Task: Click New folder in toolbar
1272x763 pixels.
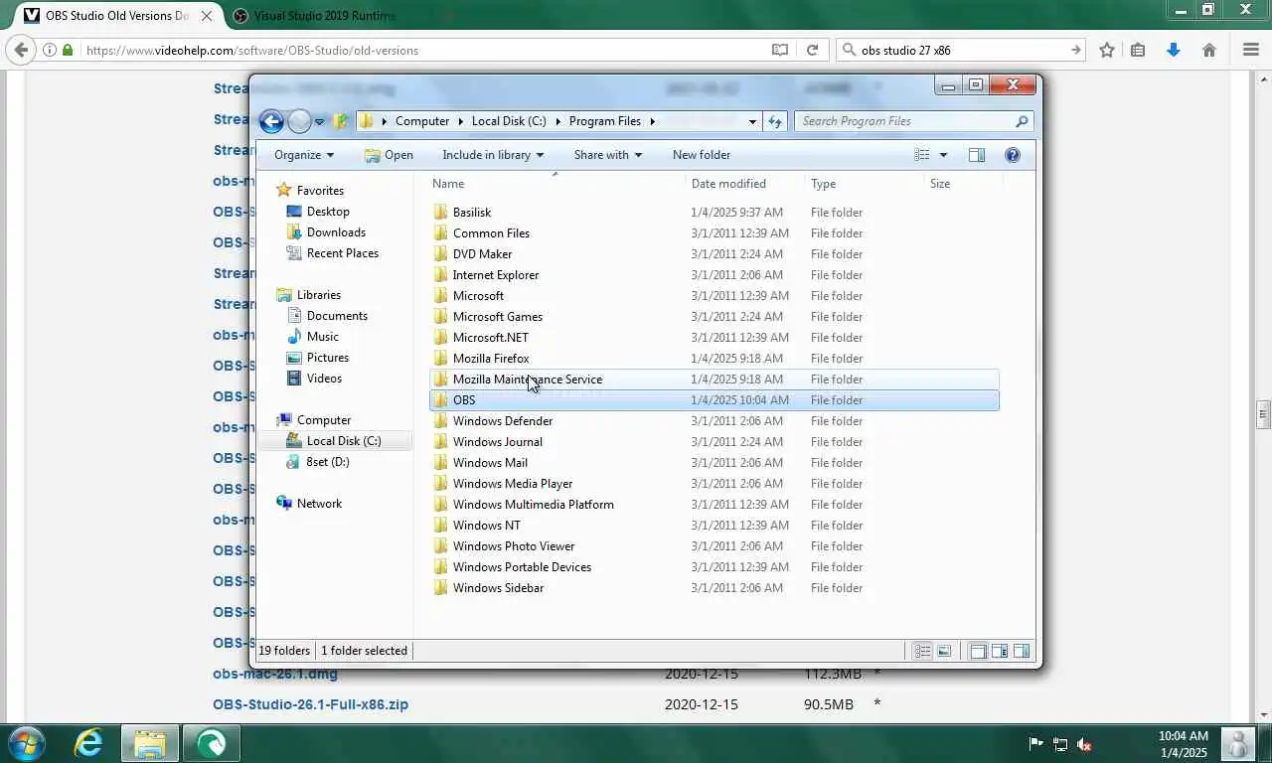Action: pos(702,155)
